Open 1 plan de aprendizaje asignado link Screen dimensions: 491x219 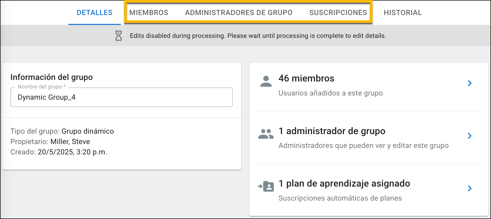(344, 183)
